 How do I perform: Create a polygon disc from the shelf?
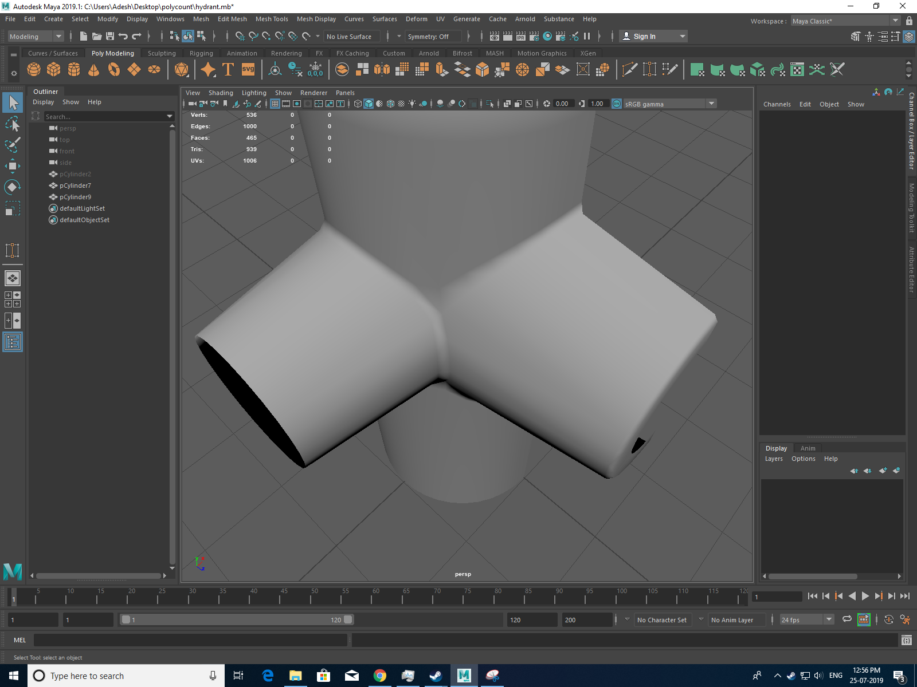pos(154,70)
